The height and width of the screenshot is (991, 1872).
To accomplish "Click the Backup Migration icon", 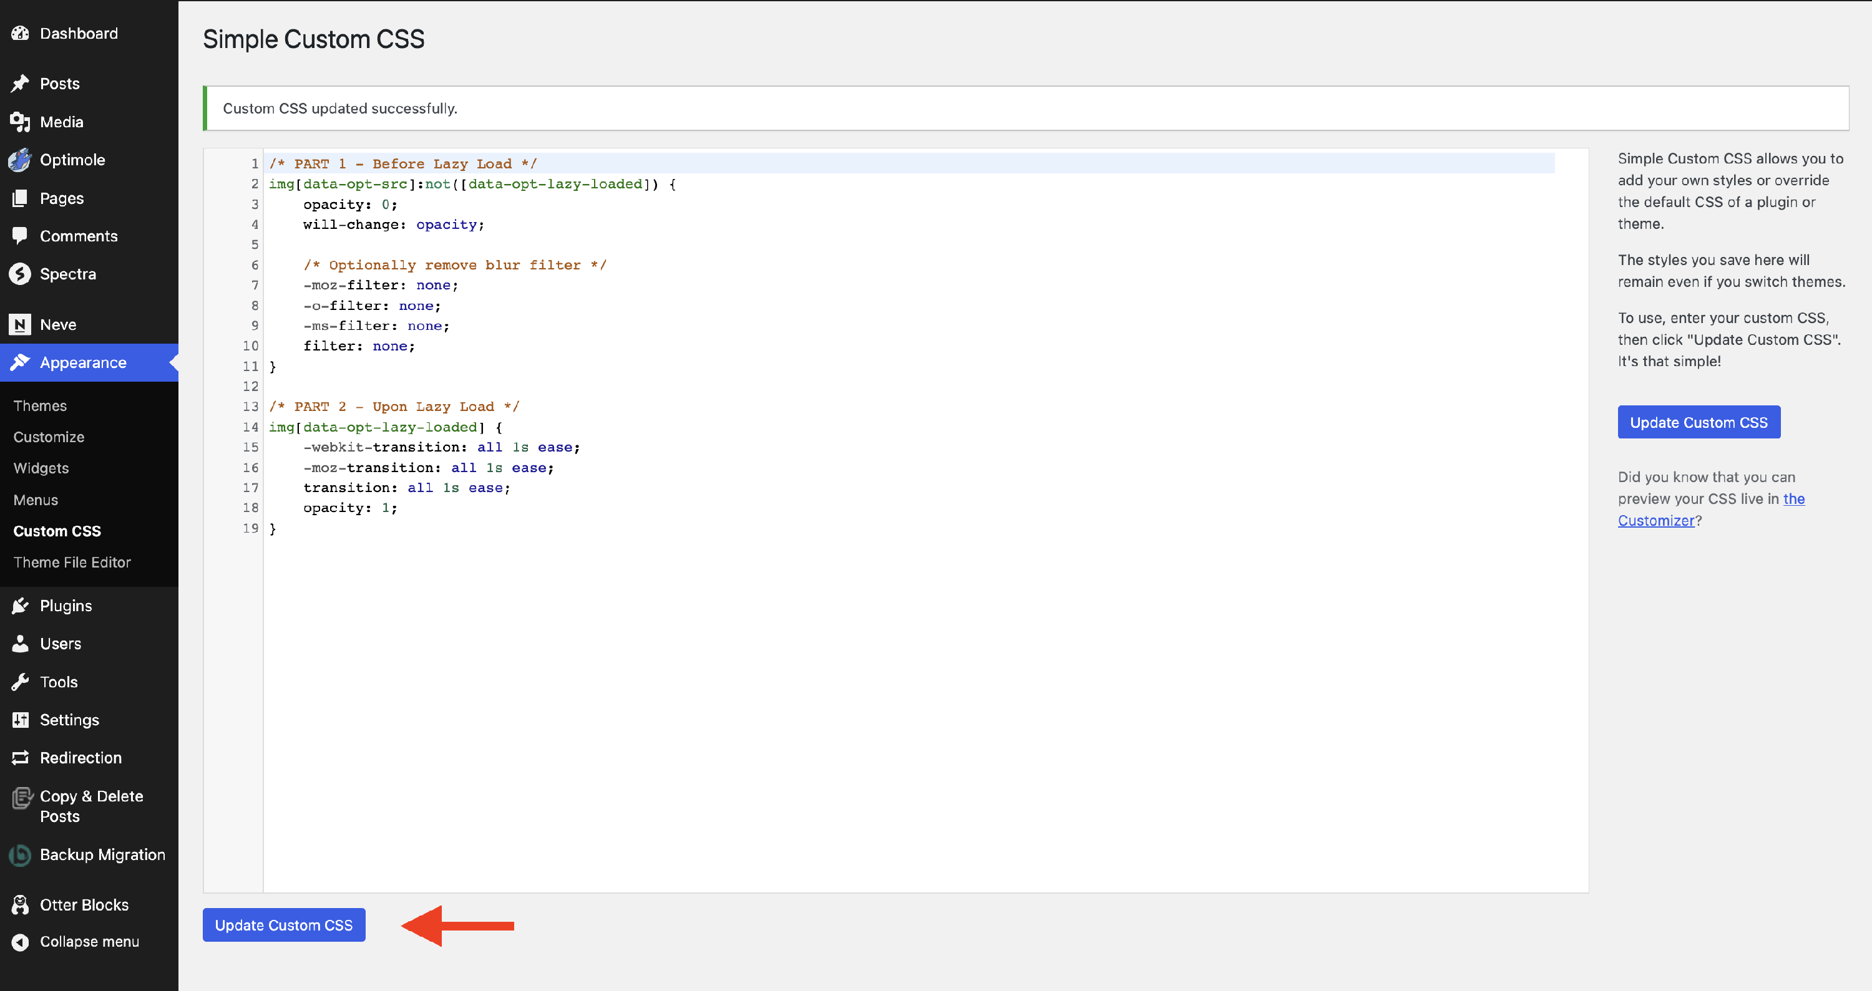I will [x=21, y=855].
